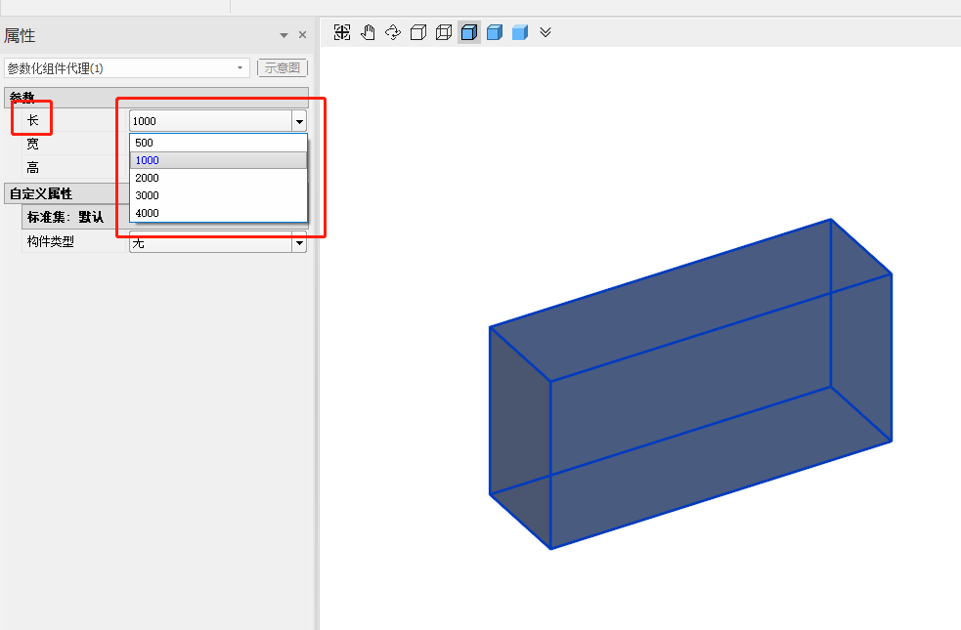Collapse the 长 value dropdown arrow
The height and width of the screenshot is (630, 961).
pos(299,121)
